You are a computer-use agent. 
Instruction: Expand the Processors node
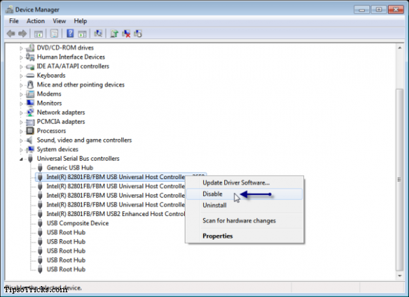(21, 131)
